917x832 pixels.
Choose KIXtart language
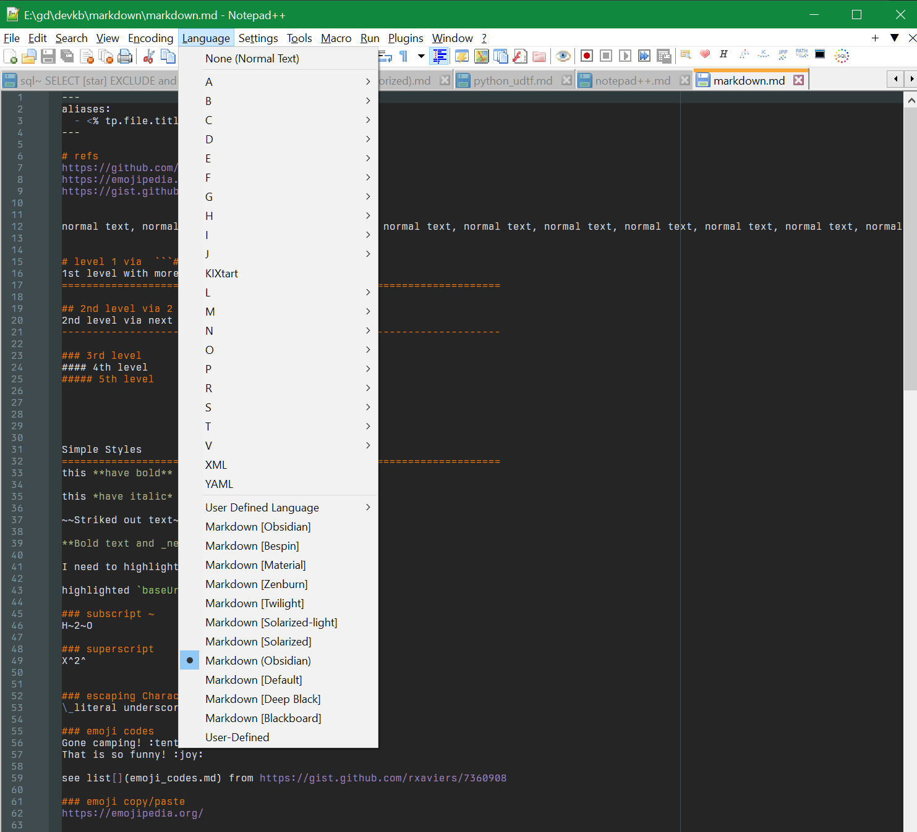click(x=278, y=273)
